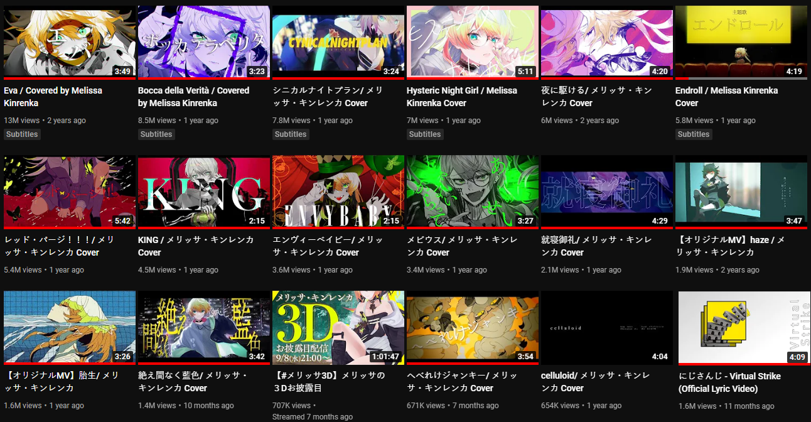Open the celluloid black thumbnail
The image size is (811, 422).
coord(606,328)
